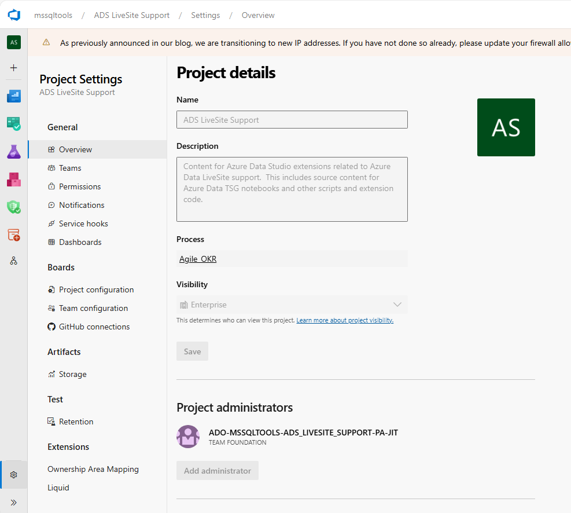Select the Service hooks settings item
571x513 pixels.
pyautogui.click(x=83, y=223)
